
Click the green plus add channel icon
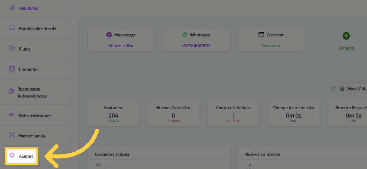tap(346, 36)
